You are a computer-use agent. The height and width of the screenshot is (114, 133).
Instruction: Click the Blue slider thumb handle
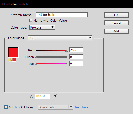(x=36, y=64)
